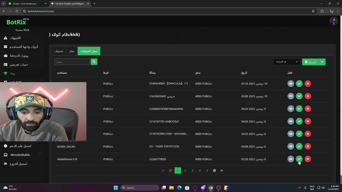Viewport: 342px width, 192px height.
Task: Open أدوات واجهة المستخدم in sidebar
Action: coord(24,47)
